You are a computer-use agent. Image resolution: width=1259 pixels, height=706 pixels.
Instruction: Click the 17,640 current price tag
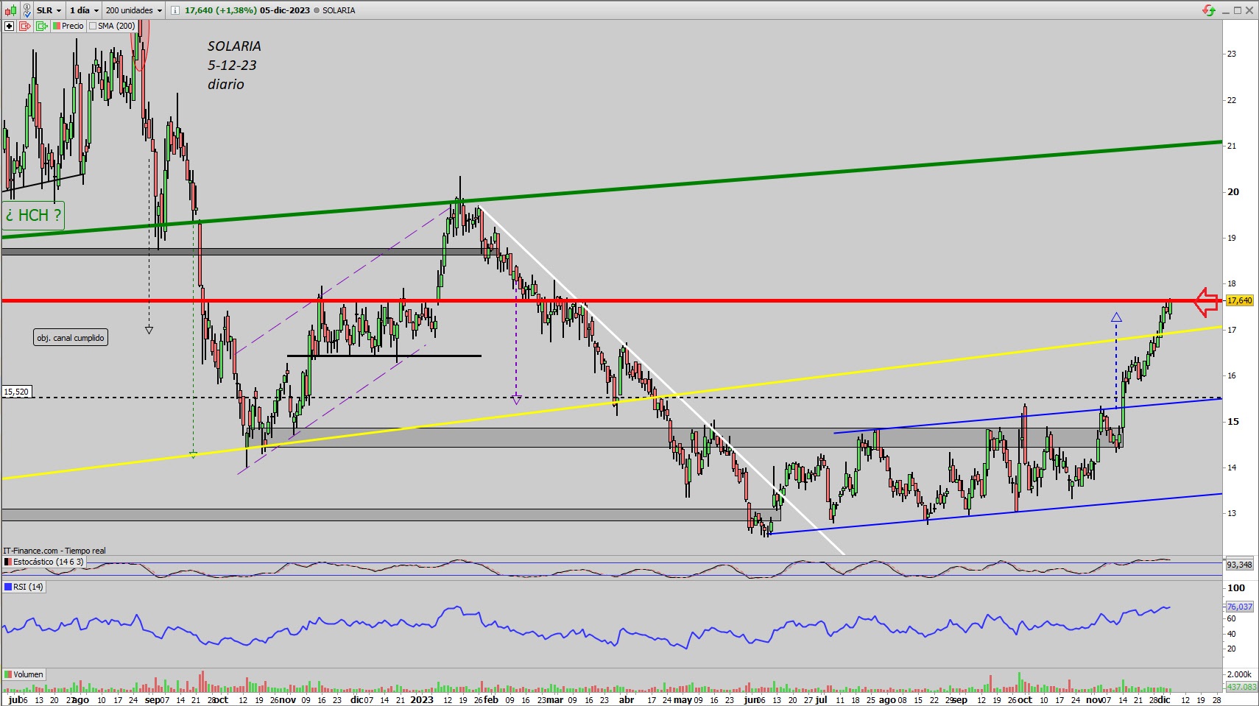tap(1240, 300)
